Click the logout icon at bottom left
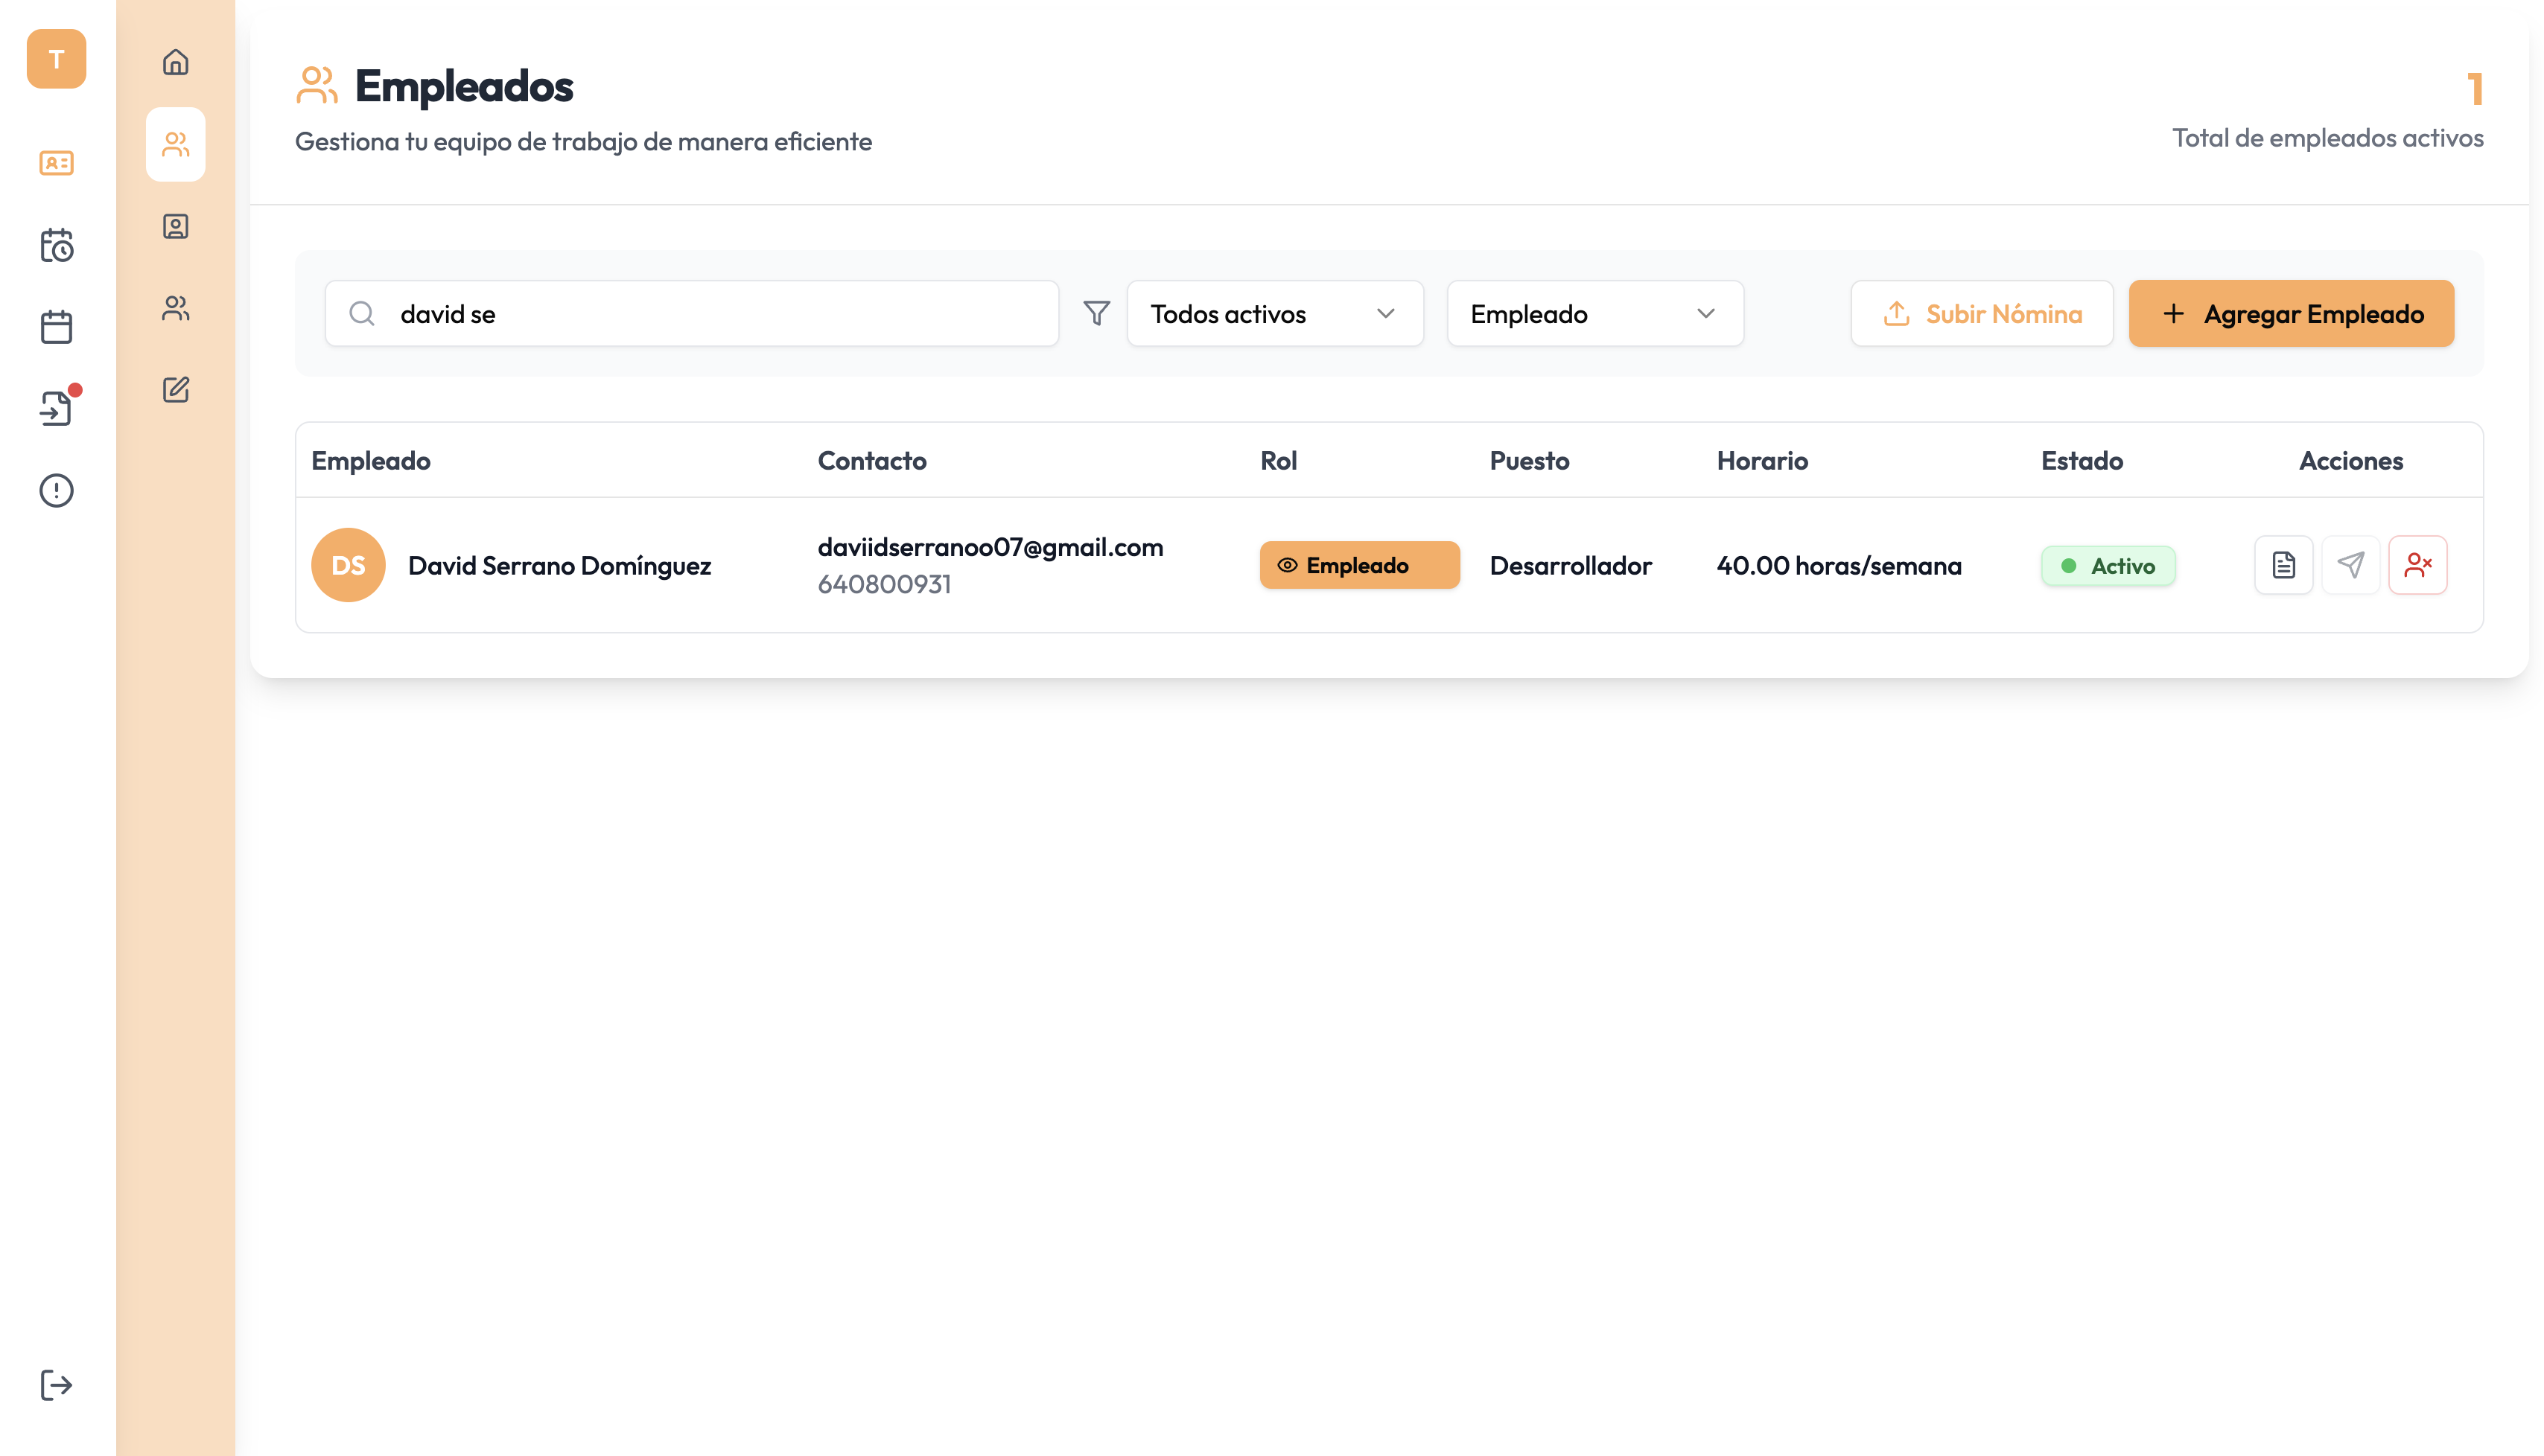Image resolution: width=2544 pixels, height=1456 pixels. coord(56,1385)
